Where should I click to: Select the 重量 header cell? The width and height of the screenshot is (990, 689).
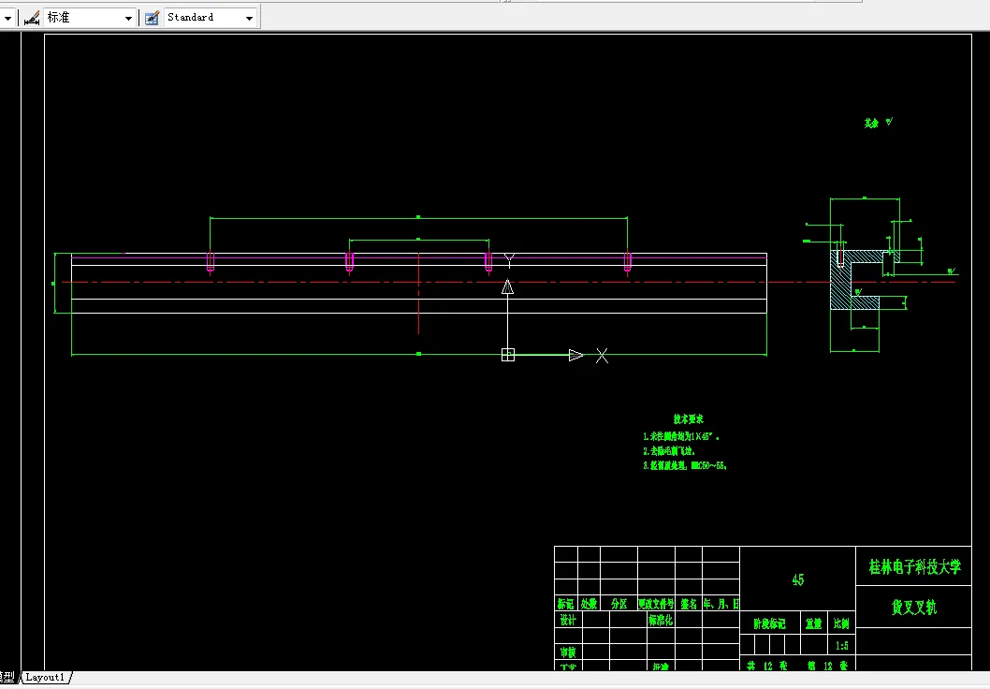(x=814, y=623)
